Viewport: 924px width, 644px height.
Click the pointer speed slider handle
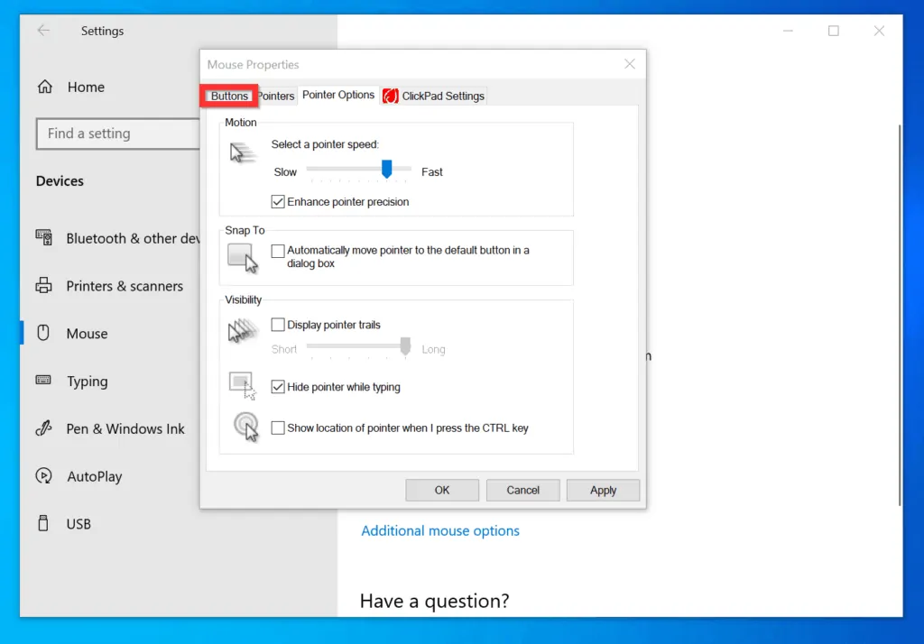pyautogui.click(x=386, y=169)
